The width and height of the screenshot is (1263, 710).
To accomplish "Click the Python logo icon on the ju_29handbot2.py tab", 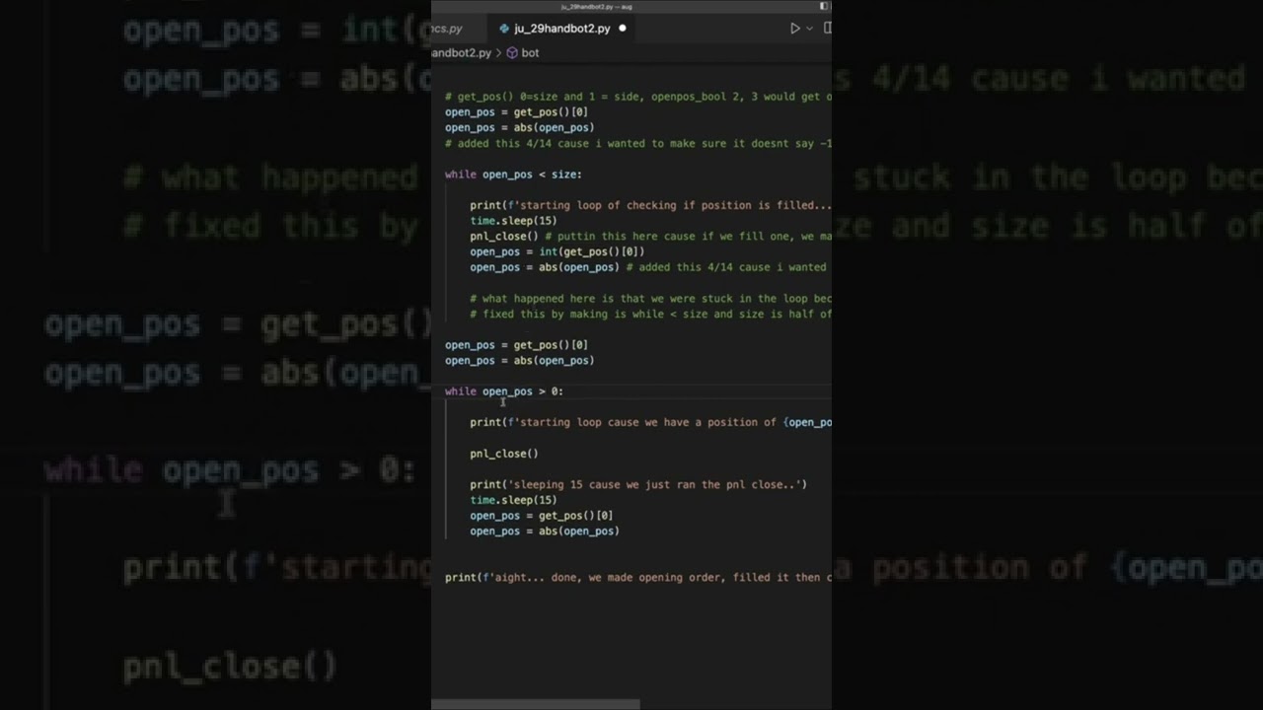I will click(x=504, y=29).
